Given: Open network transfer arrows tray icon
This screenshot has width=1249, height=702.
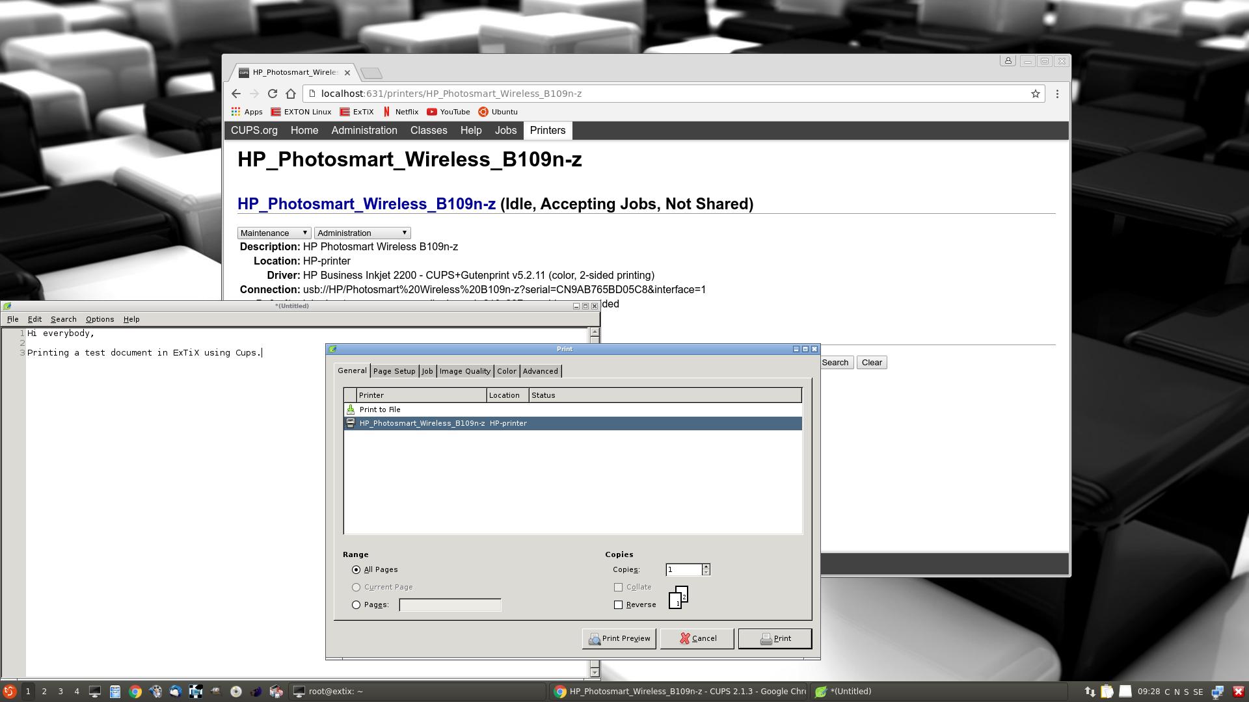Looking at the screenshot, I should click(1090, 692).
